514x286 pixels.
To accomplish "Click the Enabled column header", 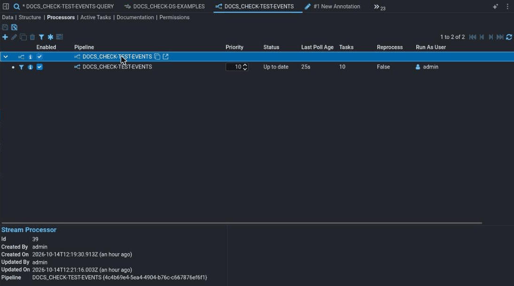I will pyautogui.click(x=46, y=47).
